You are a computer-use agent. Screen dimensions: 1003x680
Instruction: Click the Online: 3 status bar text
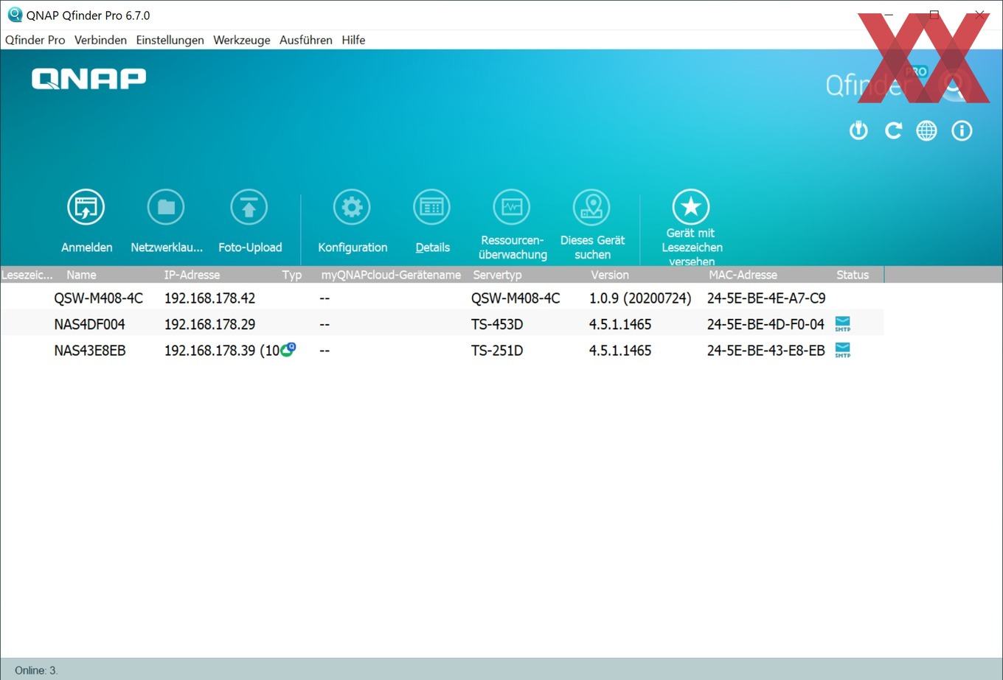[36, 670]
